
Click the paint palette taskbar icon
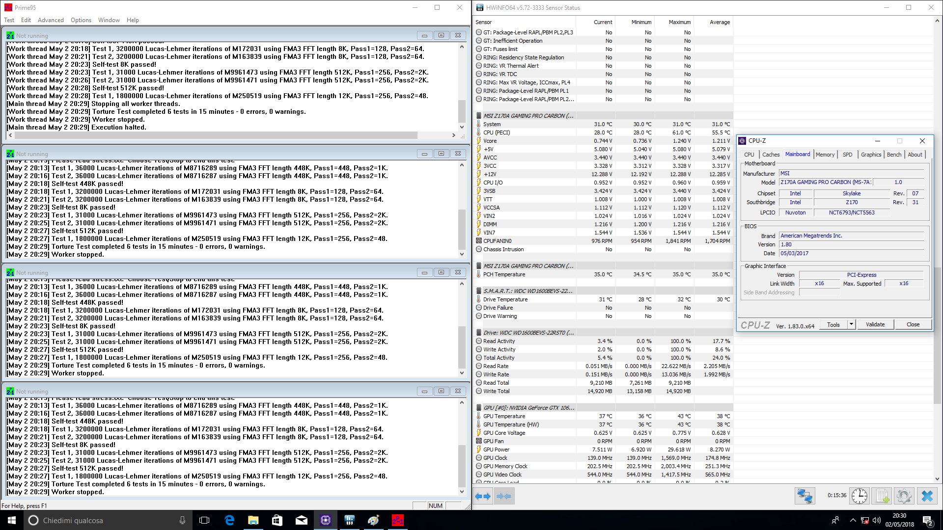pos(374,520)
